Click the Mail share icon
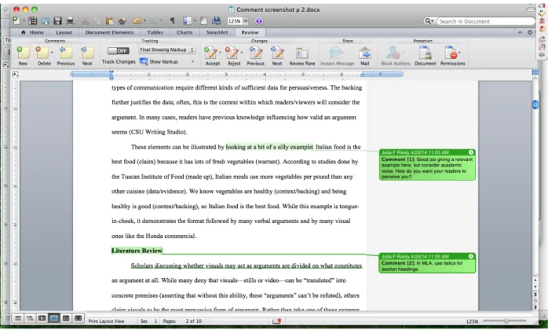Viewport: 548px width, 330px height. point(364,56)
